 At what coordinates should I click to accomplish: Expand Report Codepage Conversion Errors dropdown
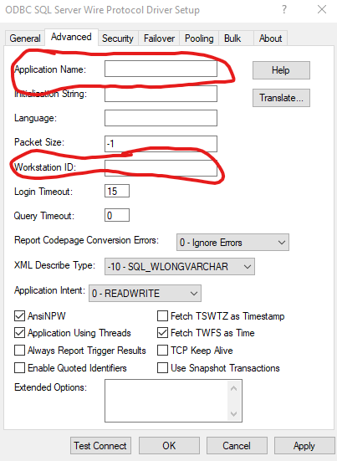[x=232, y=243]
